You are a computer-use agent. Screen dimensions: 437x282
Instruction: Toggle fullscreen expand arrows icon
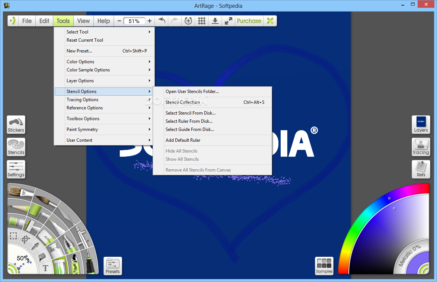pos(229,20)
